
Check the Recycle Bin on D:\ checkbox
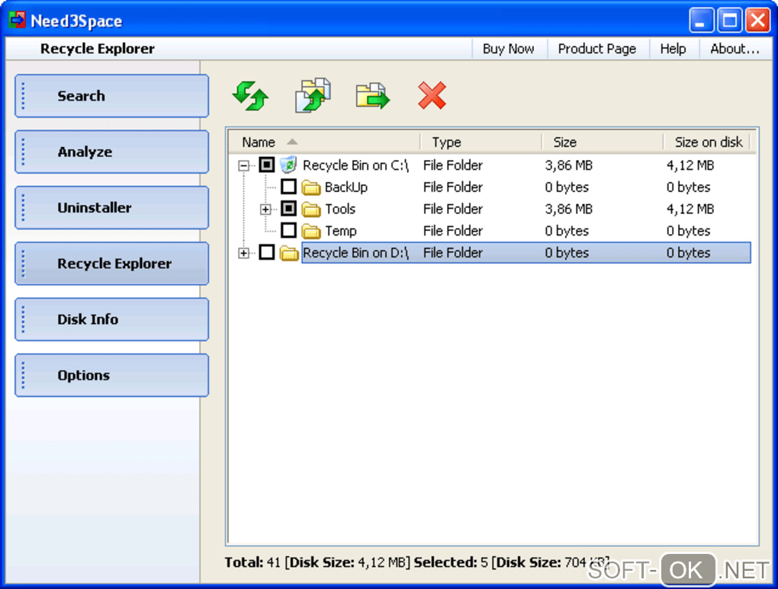click(x=267, y=252)
